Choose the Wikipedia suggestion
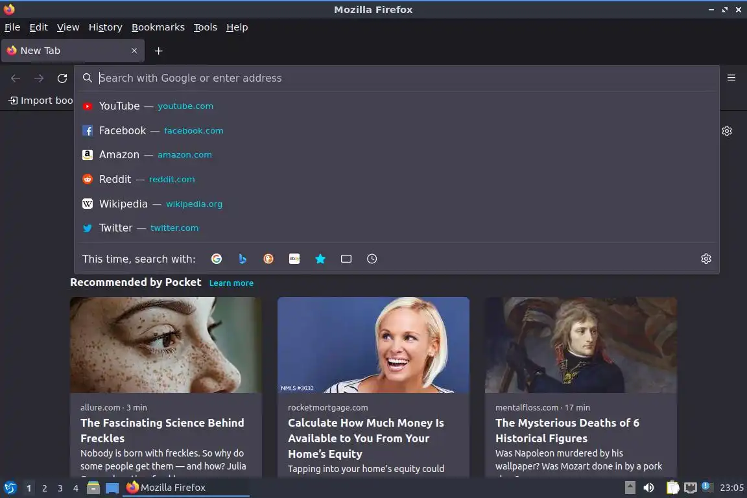 (x=396, y=204)
